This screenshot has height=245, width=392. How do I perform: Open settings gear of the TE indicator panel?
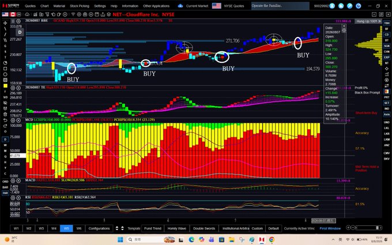(x=13, y=88)
